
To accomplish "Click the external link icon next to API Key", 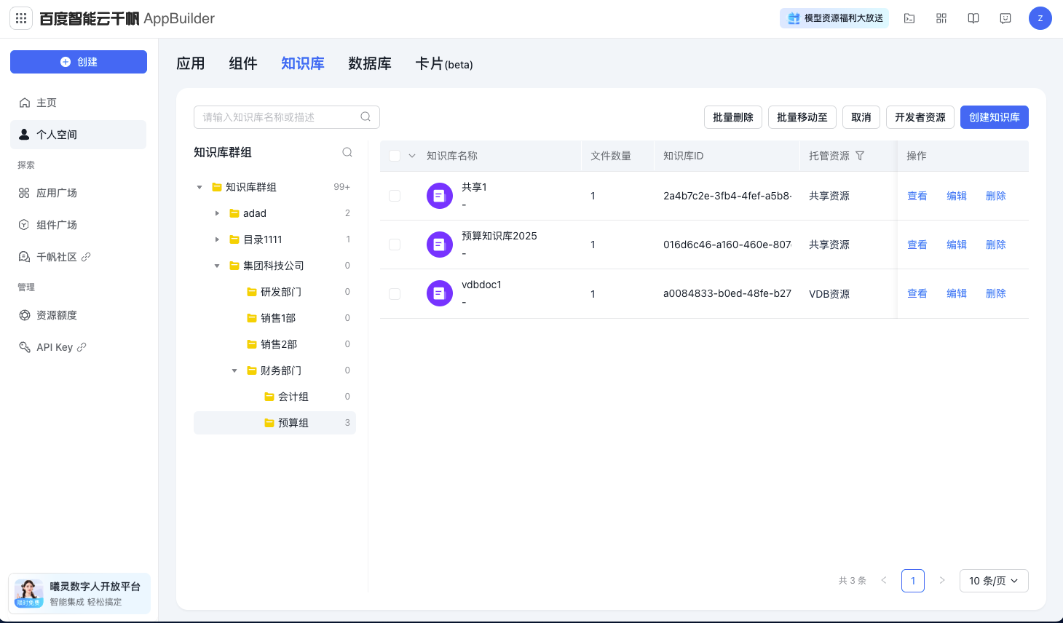I will (82, 347).
